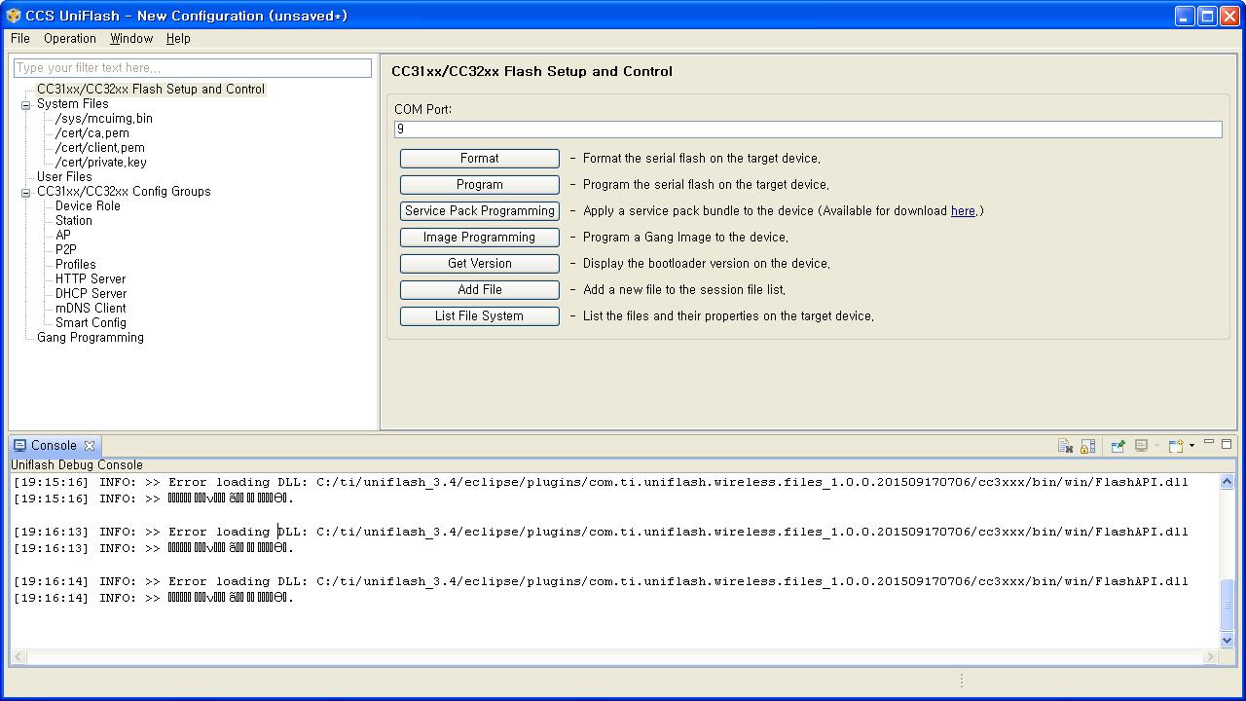1246x701 pixels.
Task: Maximize the CCS UniFlash window
Action: point(1207,16)
